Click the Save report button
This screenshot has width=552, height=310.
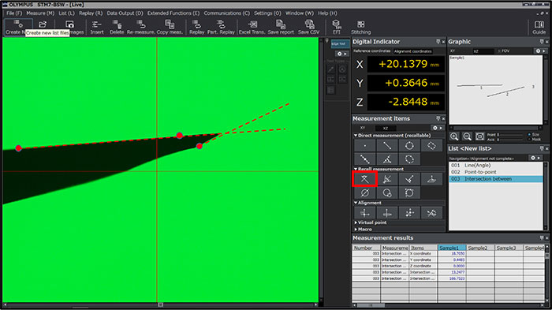pos(281,27)
